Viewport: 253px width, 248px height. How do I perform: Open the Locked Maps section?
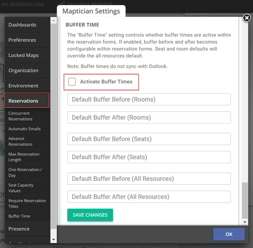click(27, 55)
